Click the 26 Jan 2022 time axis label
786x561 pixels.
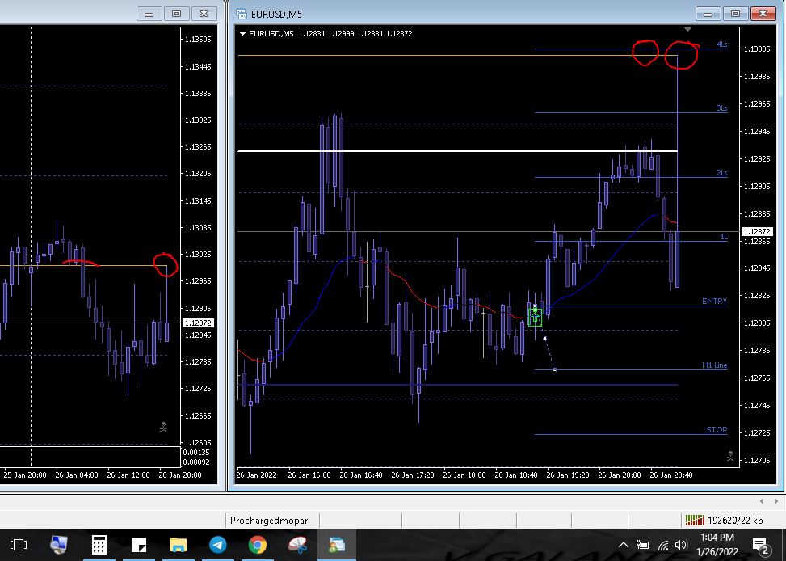click(256, 475)
